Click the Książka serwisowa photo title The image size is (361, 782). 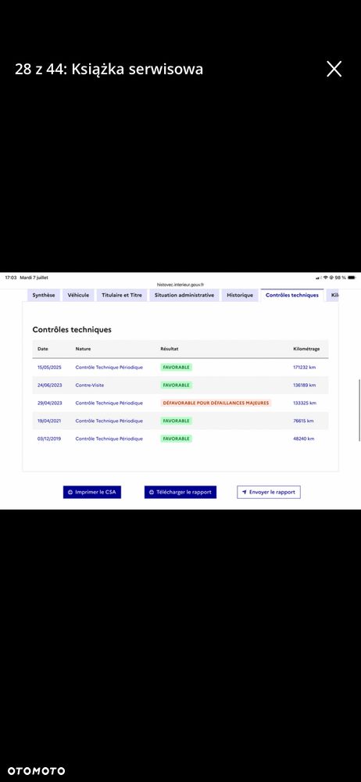137,69
